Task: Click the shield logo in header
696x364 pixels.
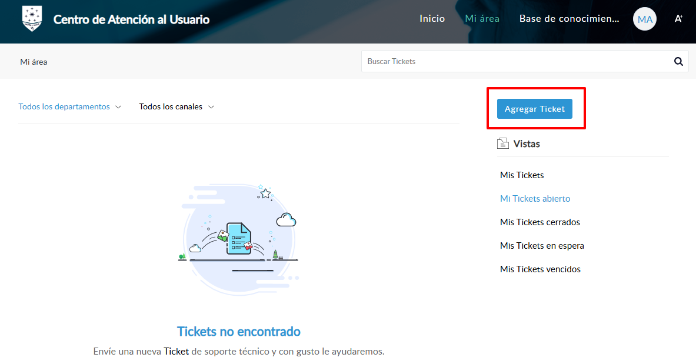Action: pos(32,19)
